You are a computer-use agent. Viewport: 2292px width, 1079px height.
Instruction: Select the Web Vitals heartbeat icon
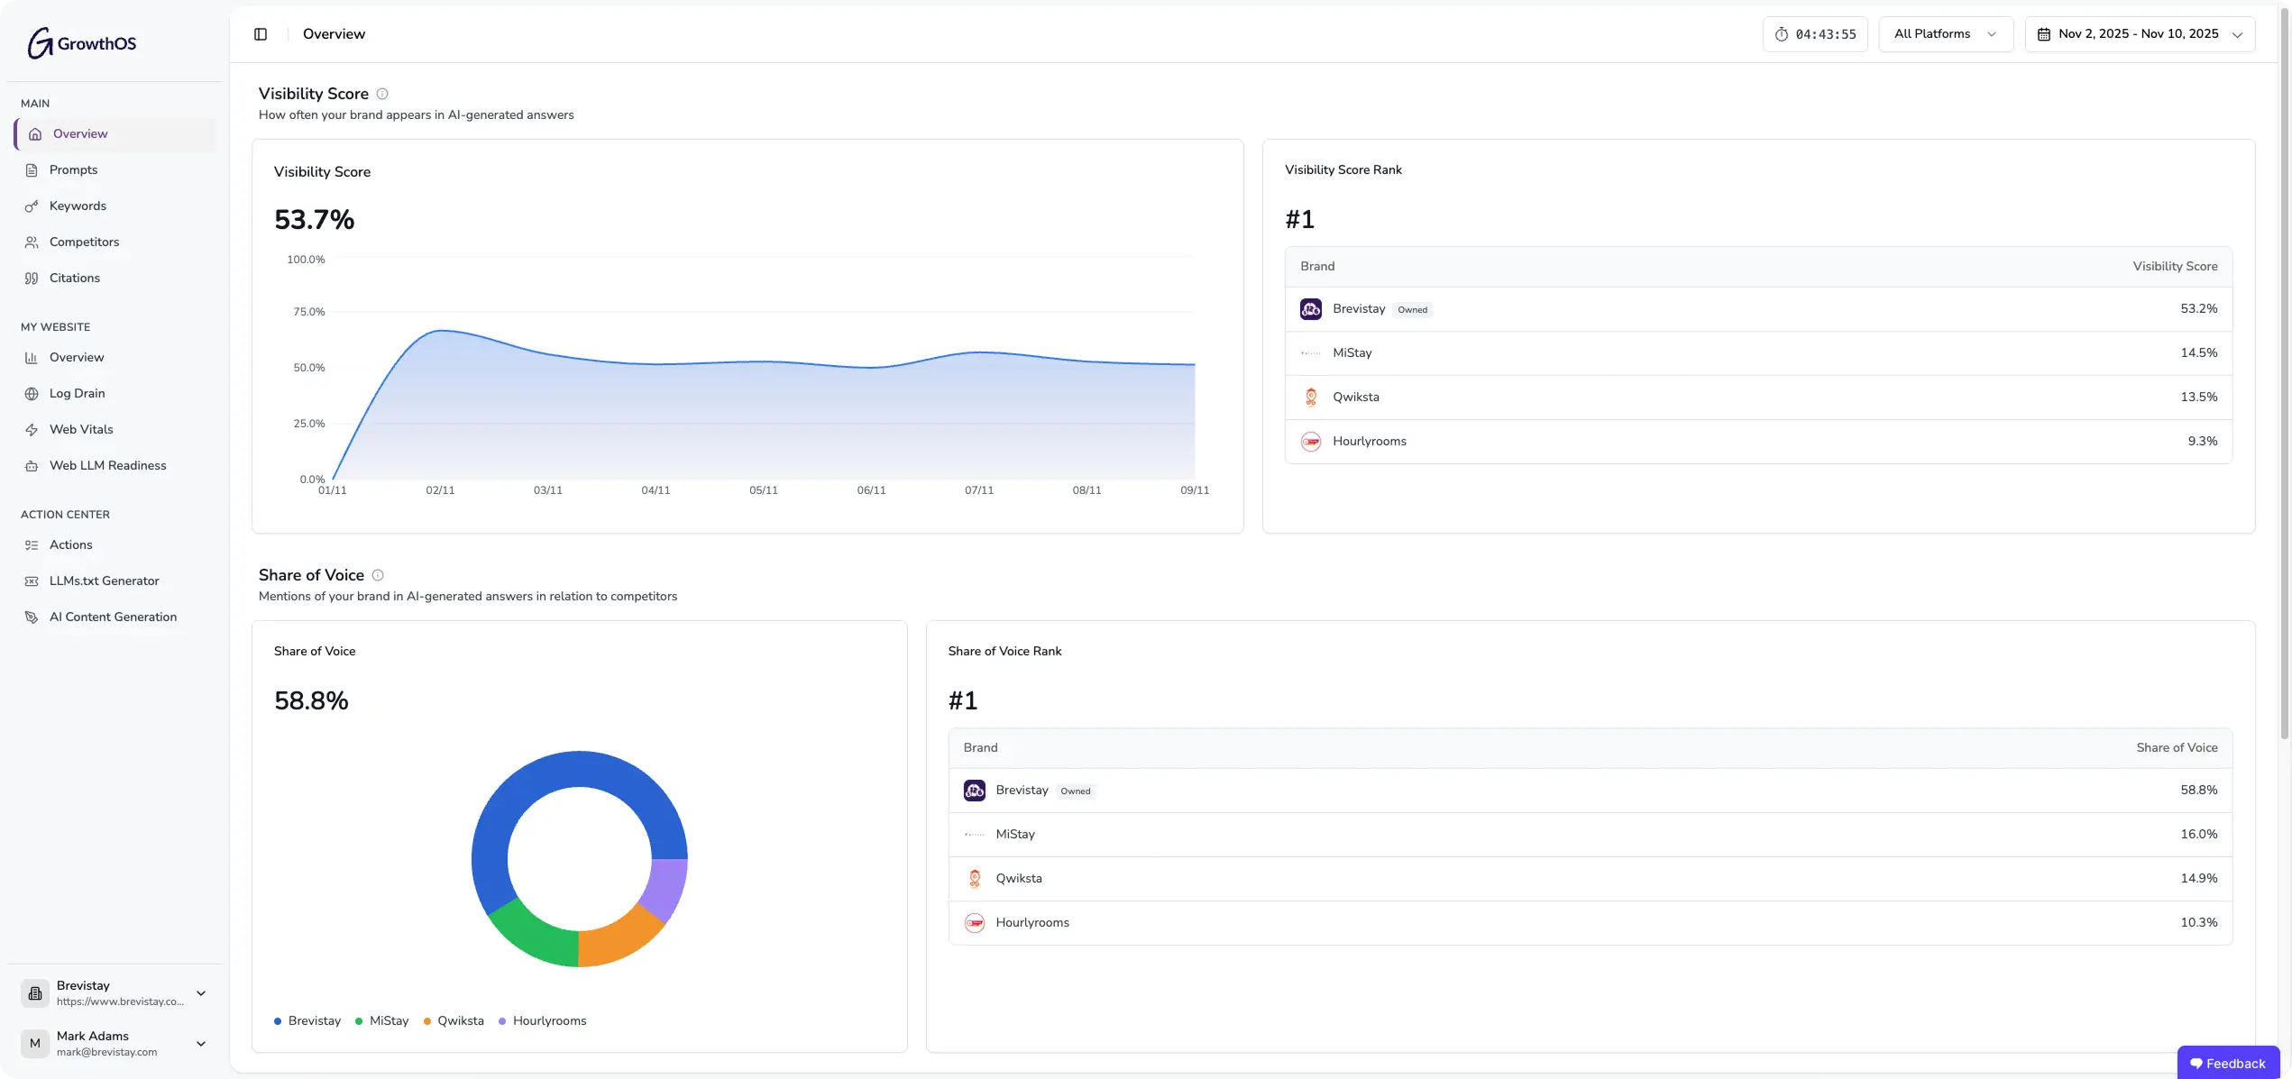pyautogui.click(x=32, y=429)
